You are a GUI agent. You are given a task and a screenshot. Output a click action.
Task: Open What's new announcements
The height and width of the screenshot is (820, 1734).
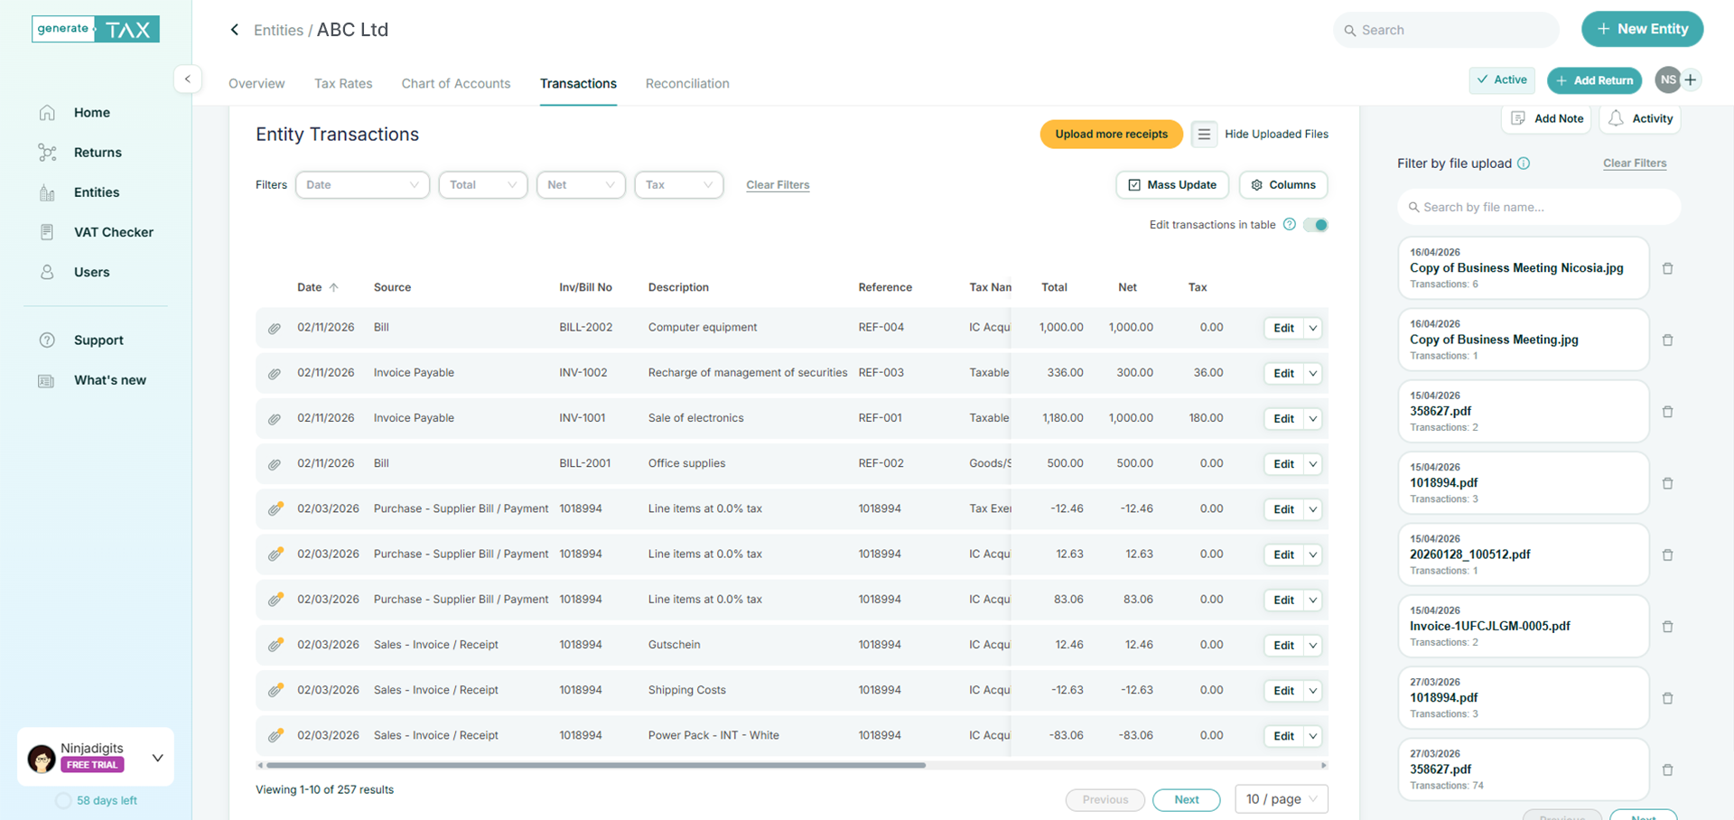coord(109,380)
